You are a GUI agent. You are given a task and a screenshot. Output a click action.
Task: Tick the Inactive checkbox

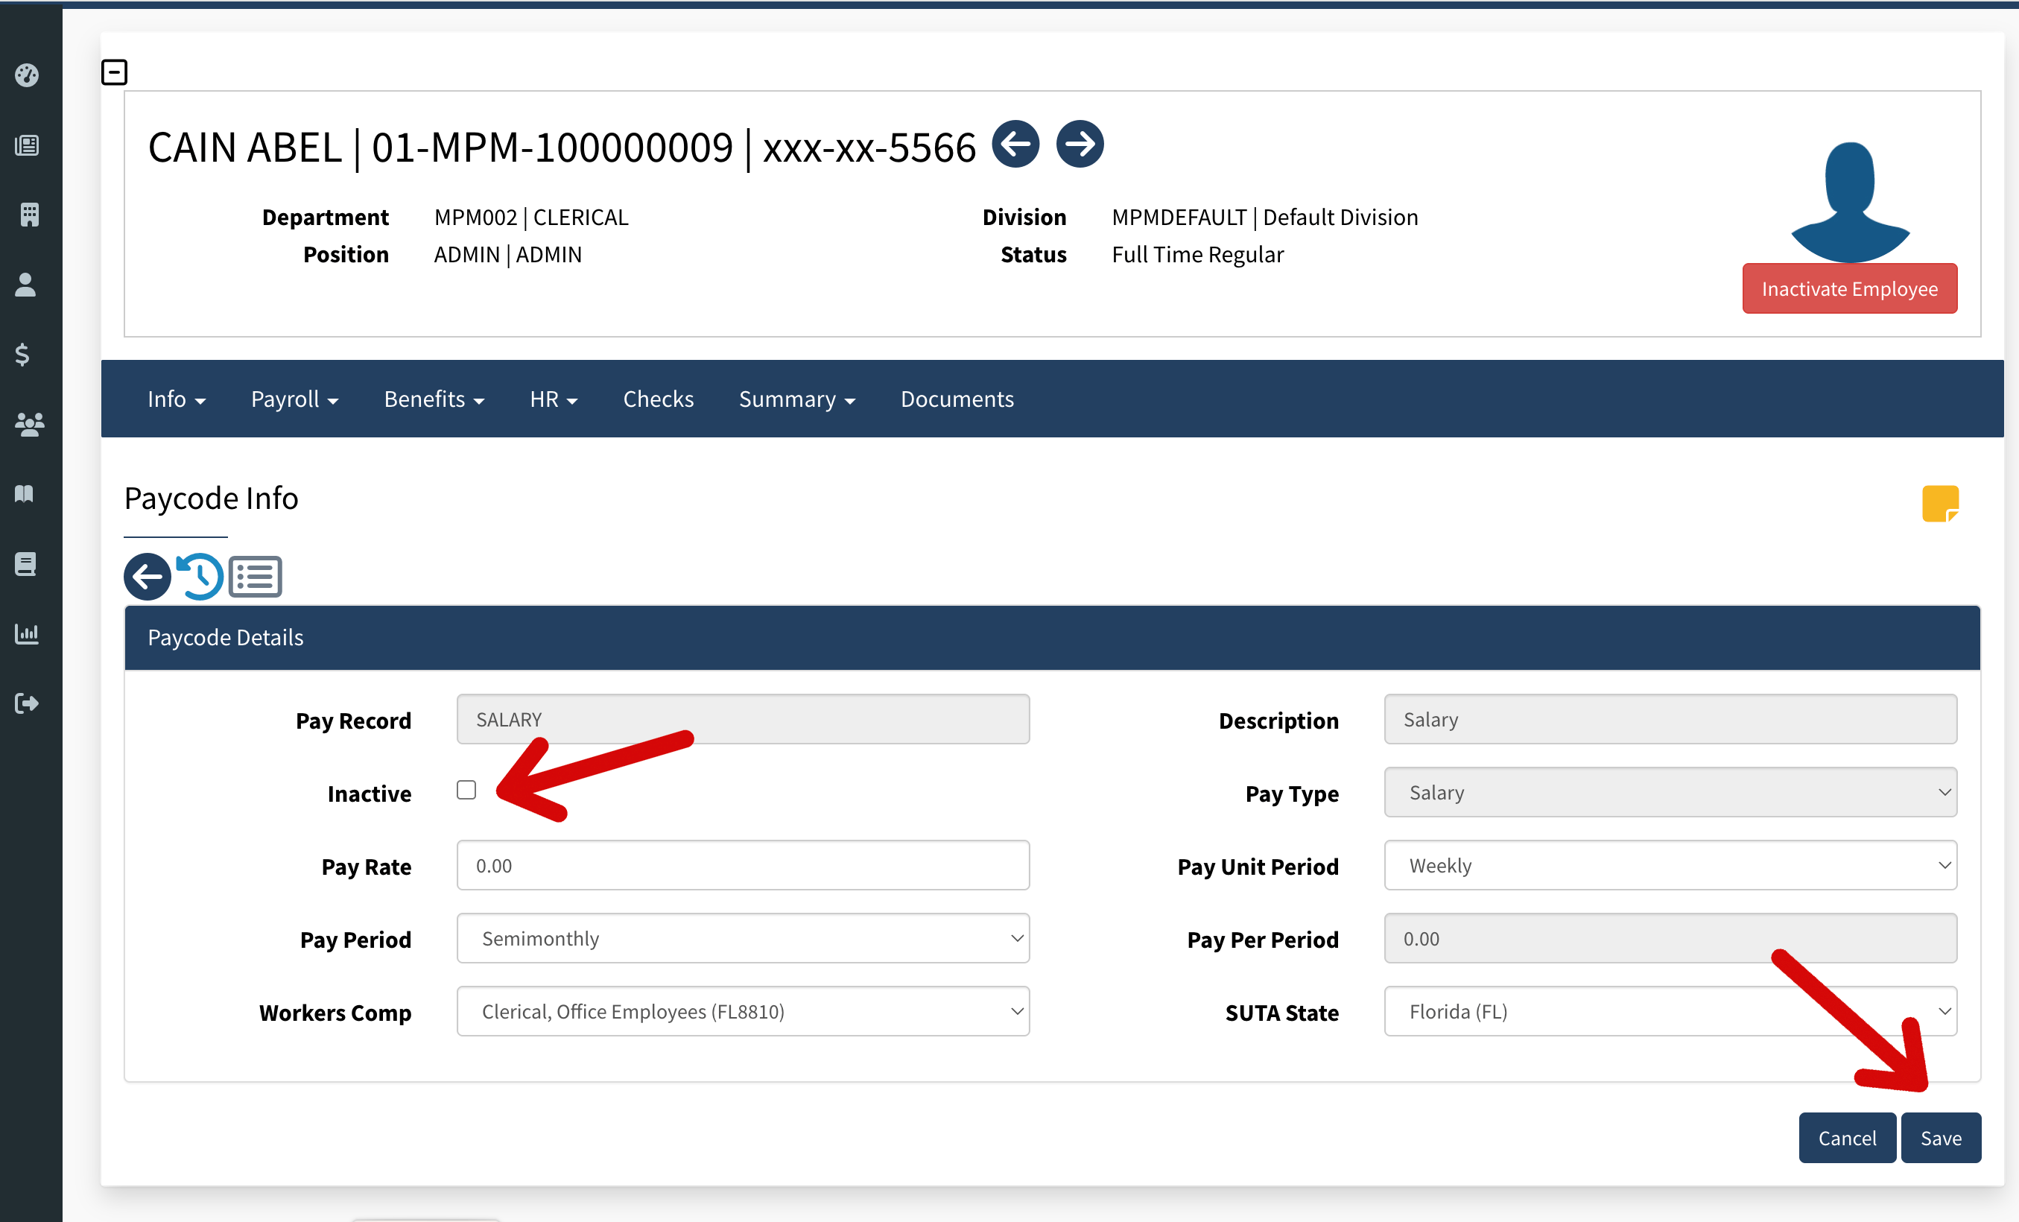(x=466, y=790)
